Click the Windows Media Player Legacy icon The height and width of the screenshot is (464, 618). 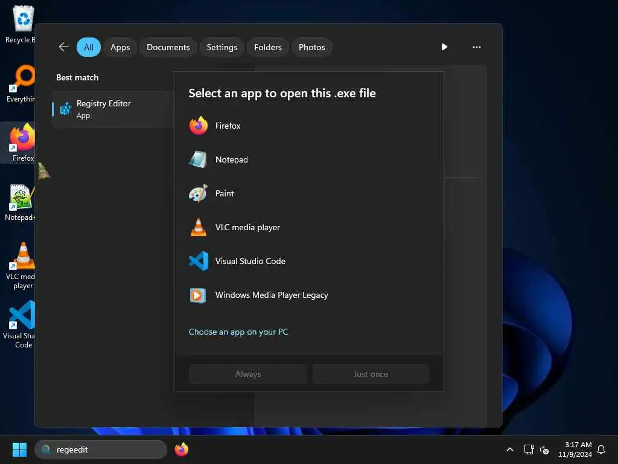click(198, 295)
